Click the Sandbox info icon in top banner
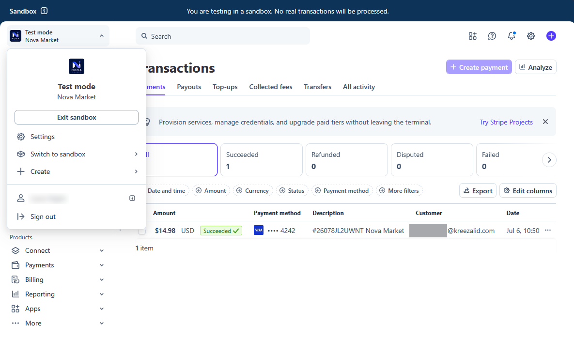Screen dimensions: 574x341 coord(44,11)
